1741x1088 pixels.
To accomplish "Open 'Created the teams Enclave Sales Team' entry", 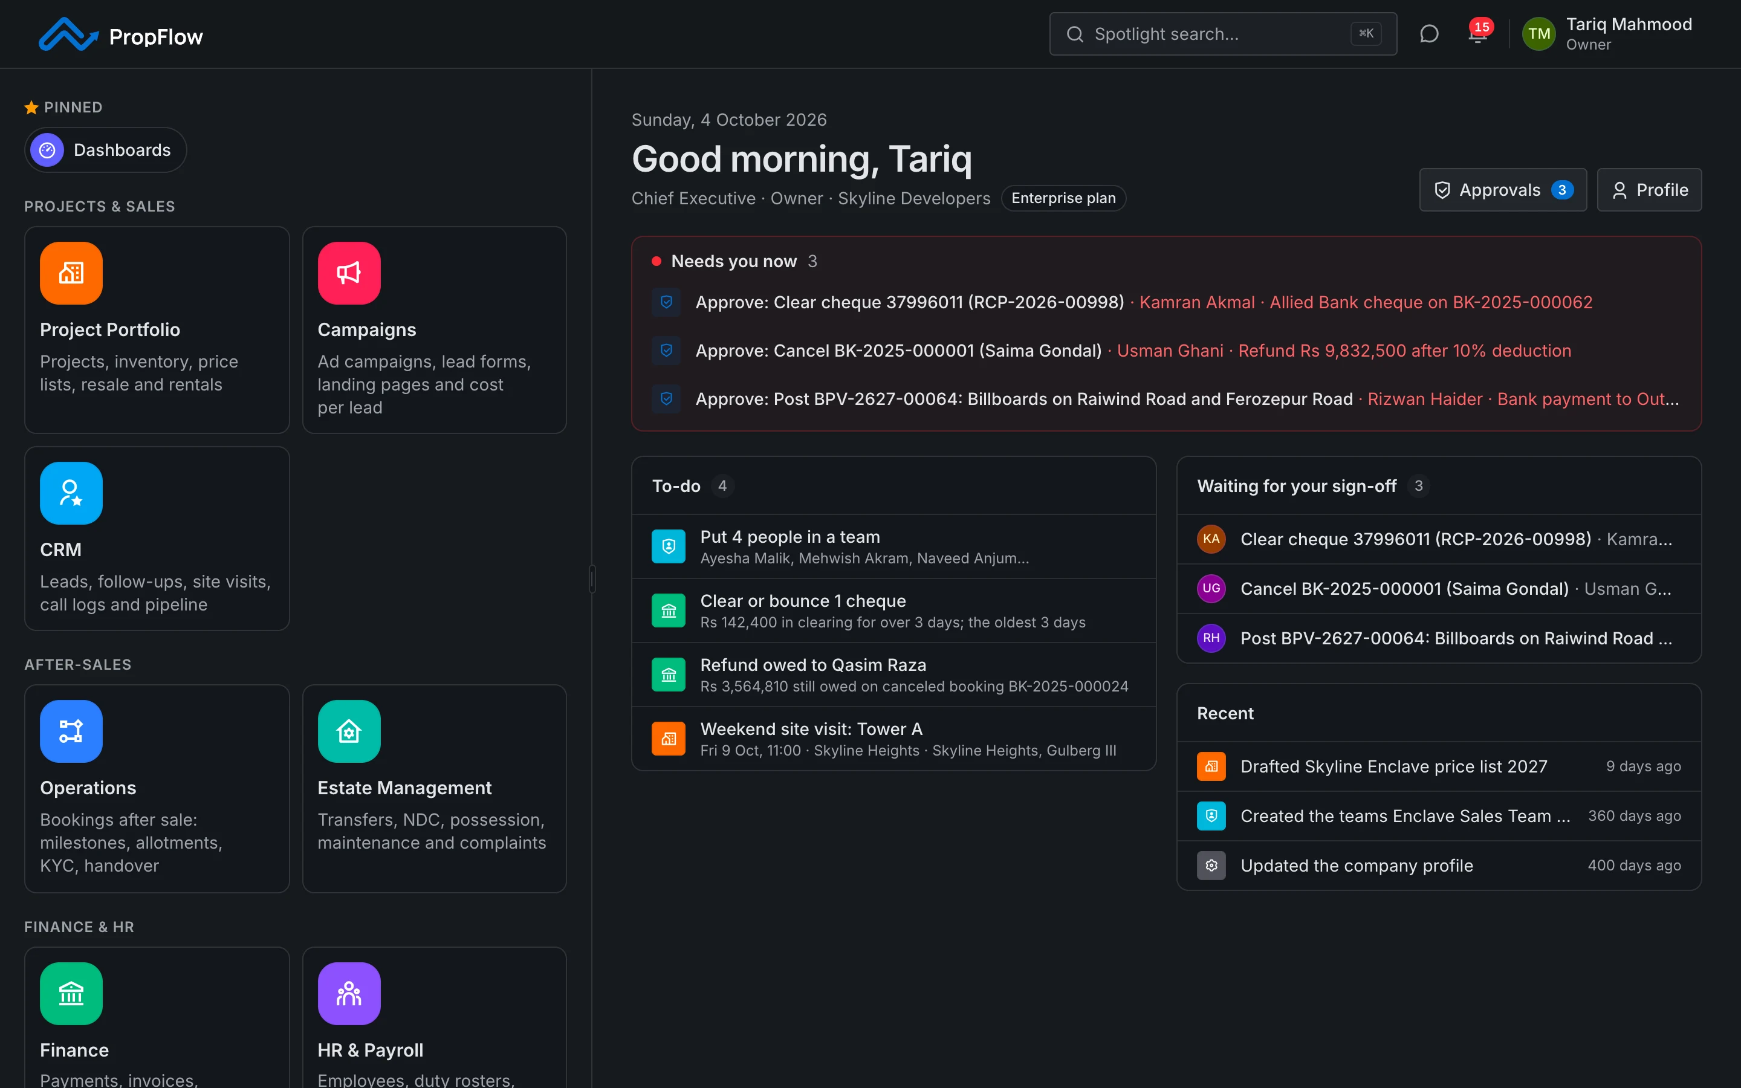I will [1439, 816].
